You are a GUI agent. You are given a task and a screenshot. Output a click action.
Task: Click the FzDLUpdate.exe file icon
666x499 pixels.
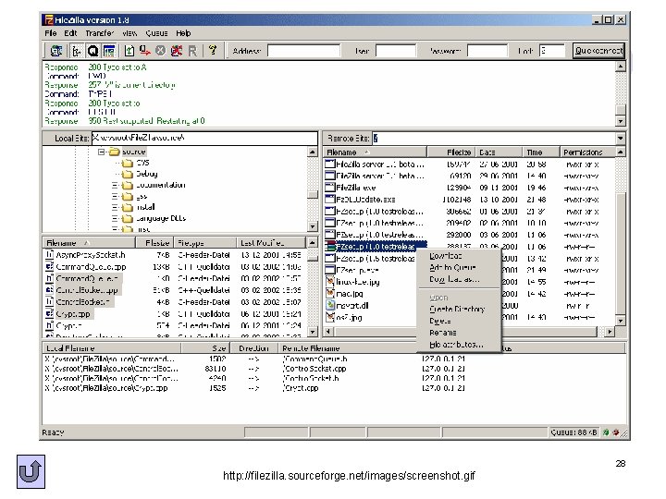(330, 200)
